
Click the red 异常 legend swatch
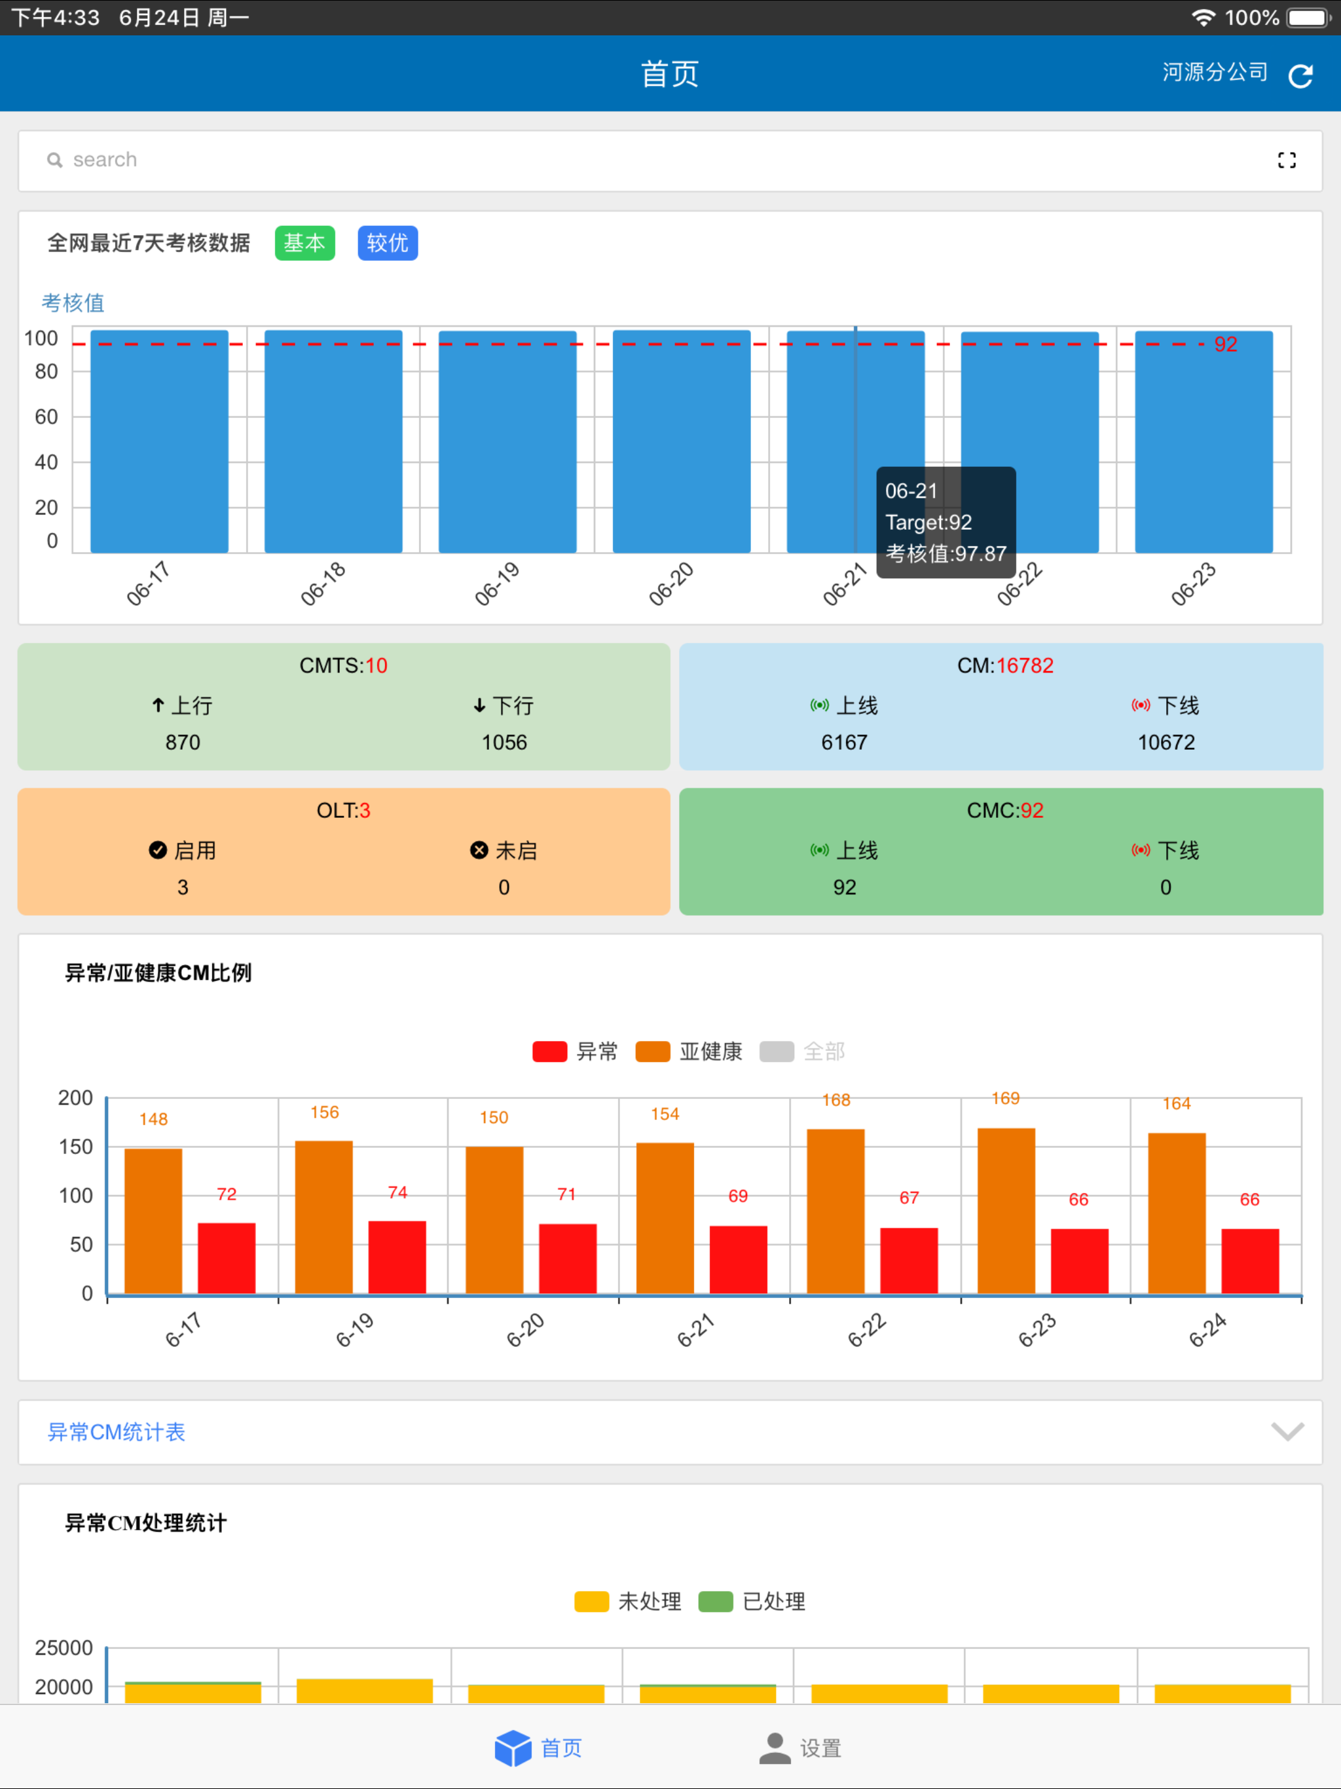tap(549, 1052)
